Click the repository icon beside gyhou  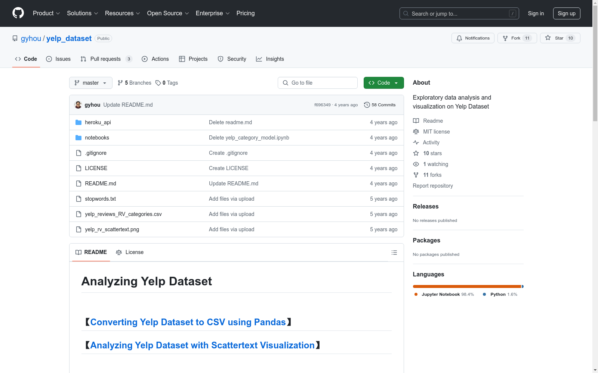(x=15, y=38)
